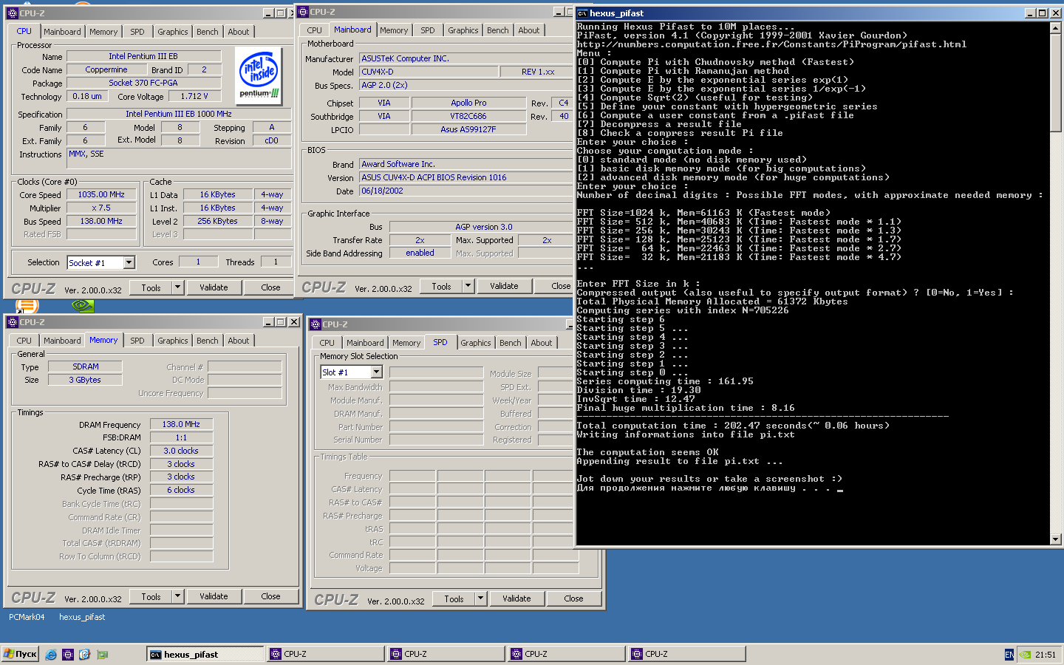1064x665 pixels.
Task: Expand Tools arrow in the SPD window
Action: pyautogui.click(x=480, y=598)
